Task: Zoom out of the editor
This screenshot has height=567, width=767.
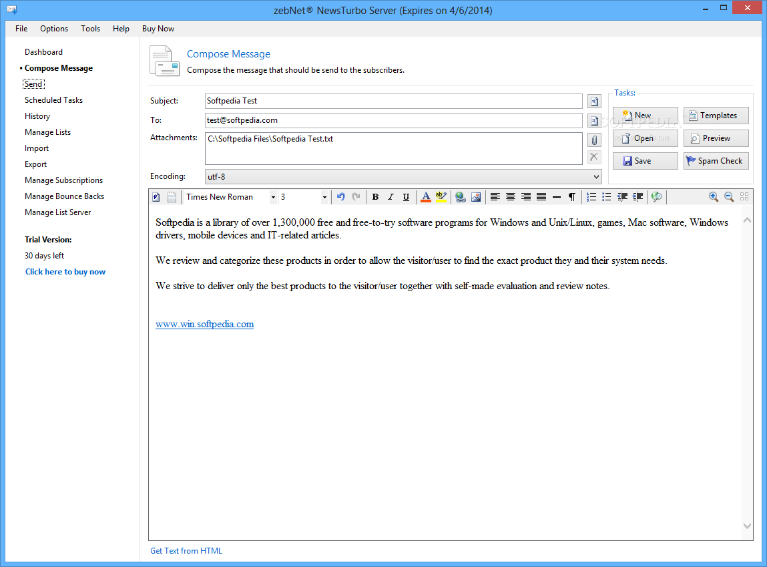Action: coord(729,197)
